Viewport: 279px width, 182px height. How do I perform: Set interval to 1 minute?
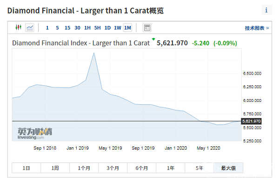coord(47,28)
